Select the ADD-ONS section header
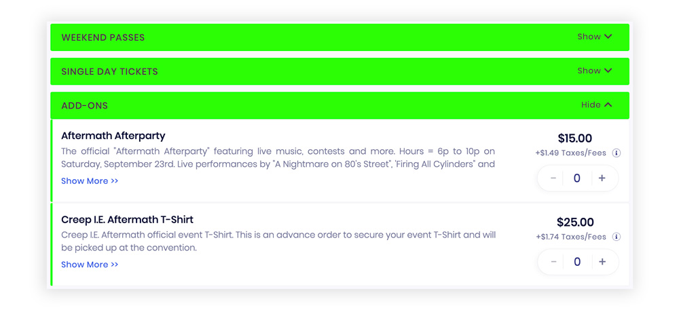 [x=340, y=106]
